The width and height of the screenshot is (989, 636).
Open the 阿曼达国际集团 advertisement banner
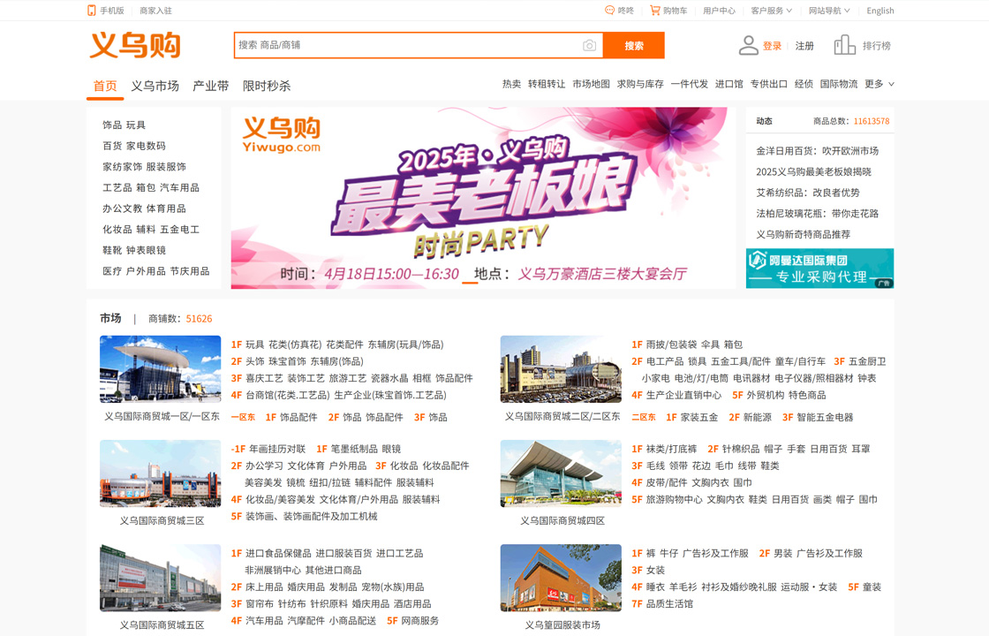coord(819,269)
